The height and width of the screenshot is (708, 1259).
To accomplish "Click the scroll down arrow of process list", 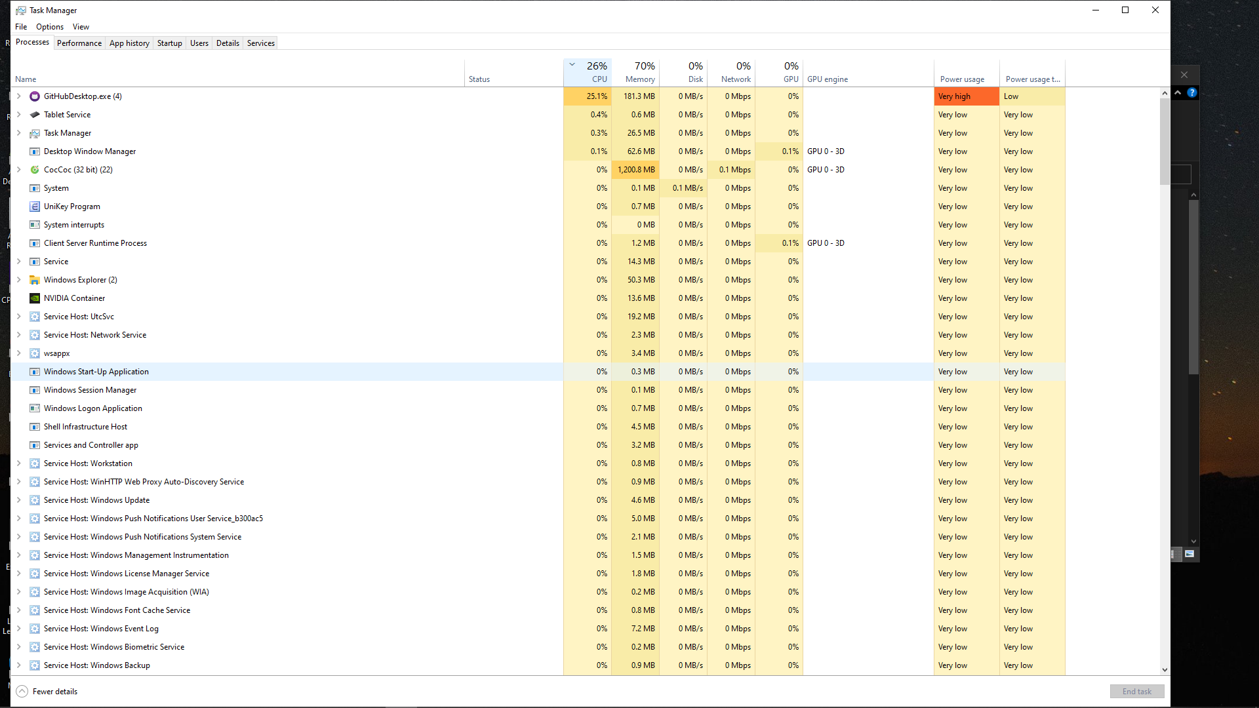I will [1165, 670].
